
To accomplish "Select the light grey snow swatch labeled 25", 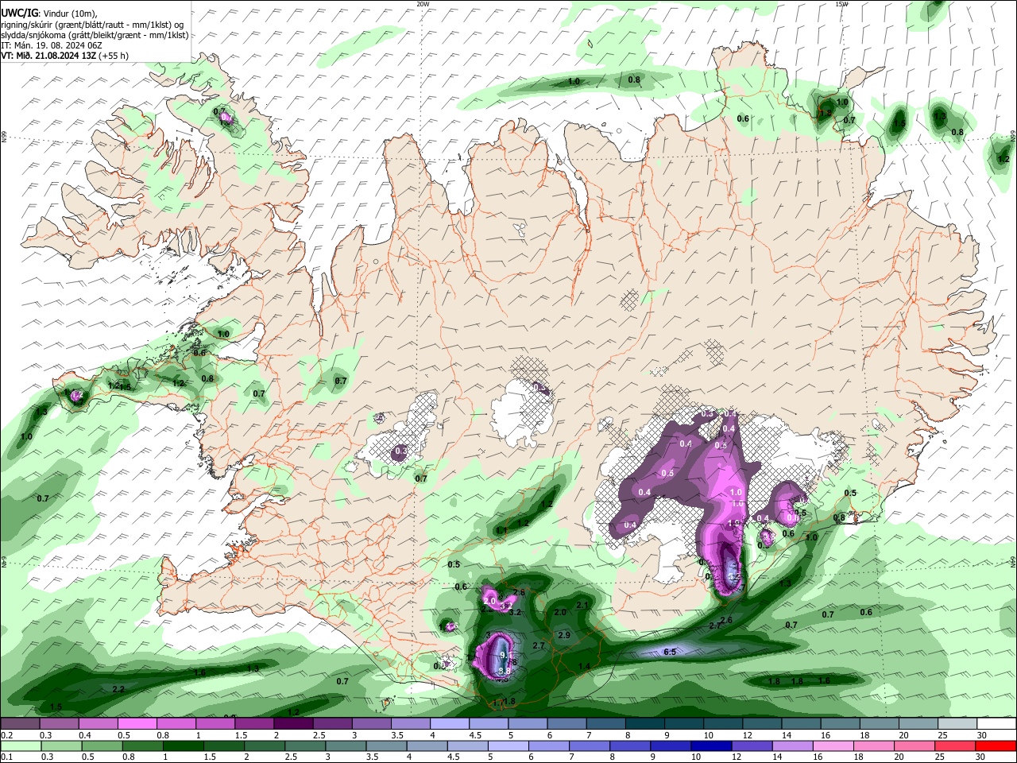I will click(958, 723).
